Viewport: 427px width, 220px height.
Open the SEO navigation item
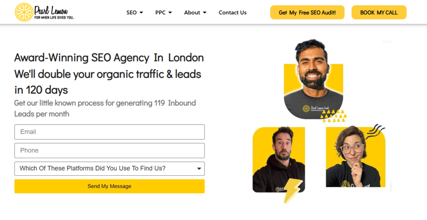131,12
